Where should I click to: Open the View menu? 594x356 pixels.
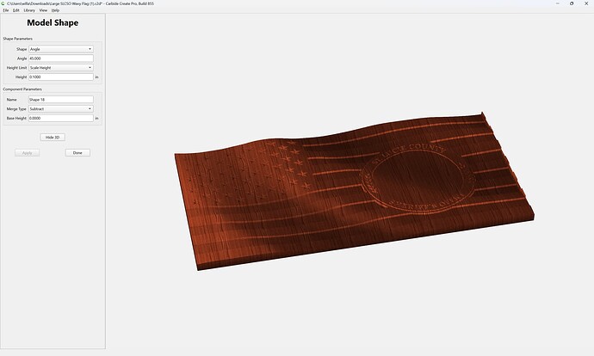[43, 10]
